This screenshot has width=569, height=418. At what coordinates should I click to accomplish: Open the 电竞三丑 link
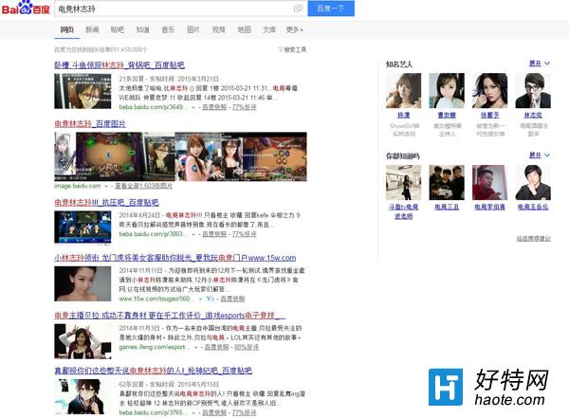(x=447, y=207)
